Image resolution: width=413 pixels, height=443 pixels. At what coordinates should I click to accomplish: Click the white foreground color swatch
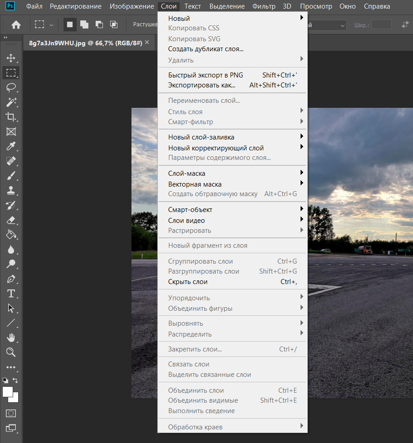click(x=7, y=392)
